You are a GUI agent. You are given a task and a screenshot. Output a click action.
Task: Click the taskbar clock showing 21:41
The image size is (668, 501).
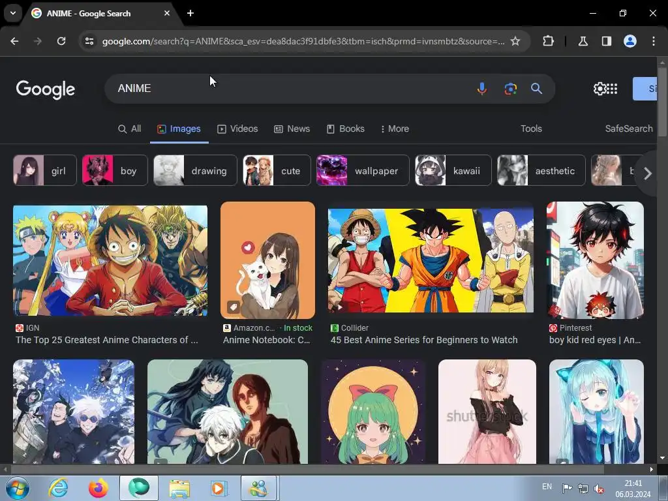(x=633, y=489)
